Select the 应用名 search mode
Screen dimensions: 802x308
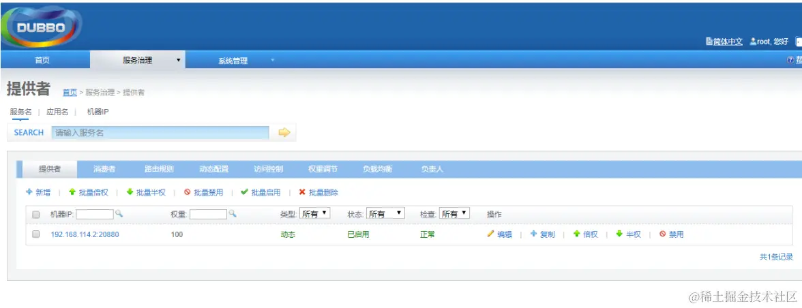coord(57,112)
